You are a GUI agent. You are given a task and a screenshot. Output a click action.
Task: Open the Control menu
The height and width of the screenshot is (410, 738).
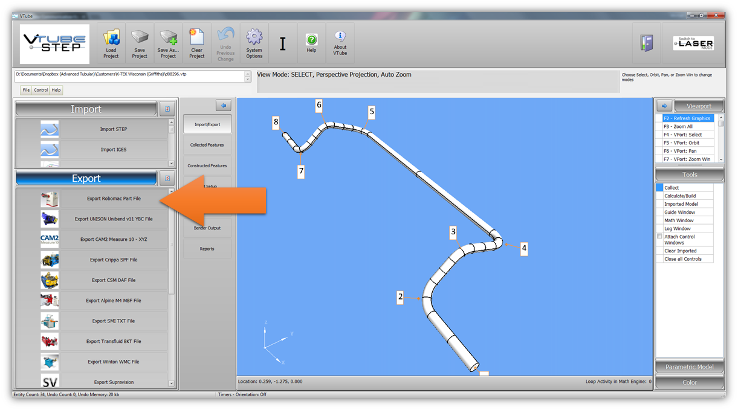click(x=40, y=90)
